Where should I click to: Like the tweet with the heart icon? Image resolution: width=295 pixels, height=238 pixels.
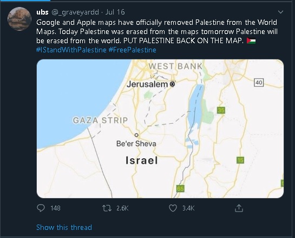coord(173,208)
